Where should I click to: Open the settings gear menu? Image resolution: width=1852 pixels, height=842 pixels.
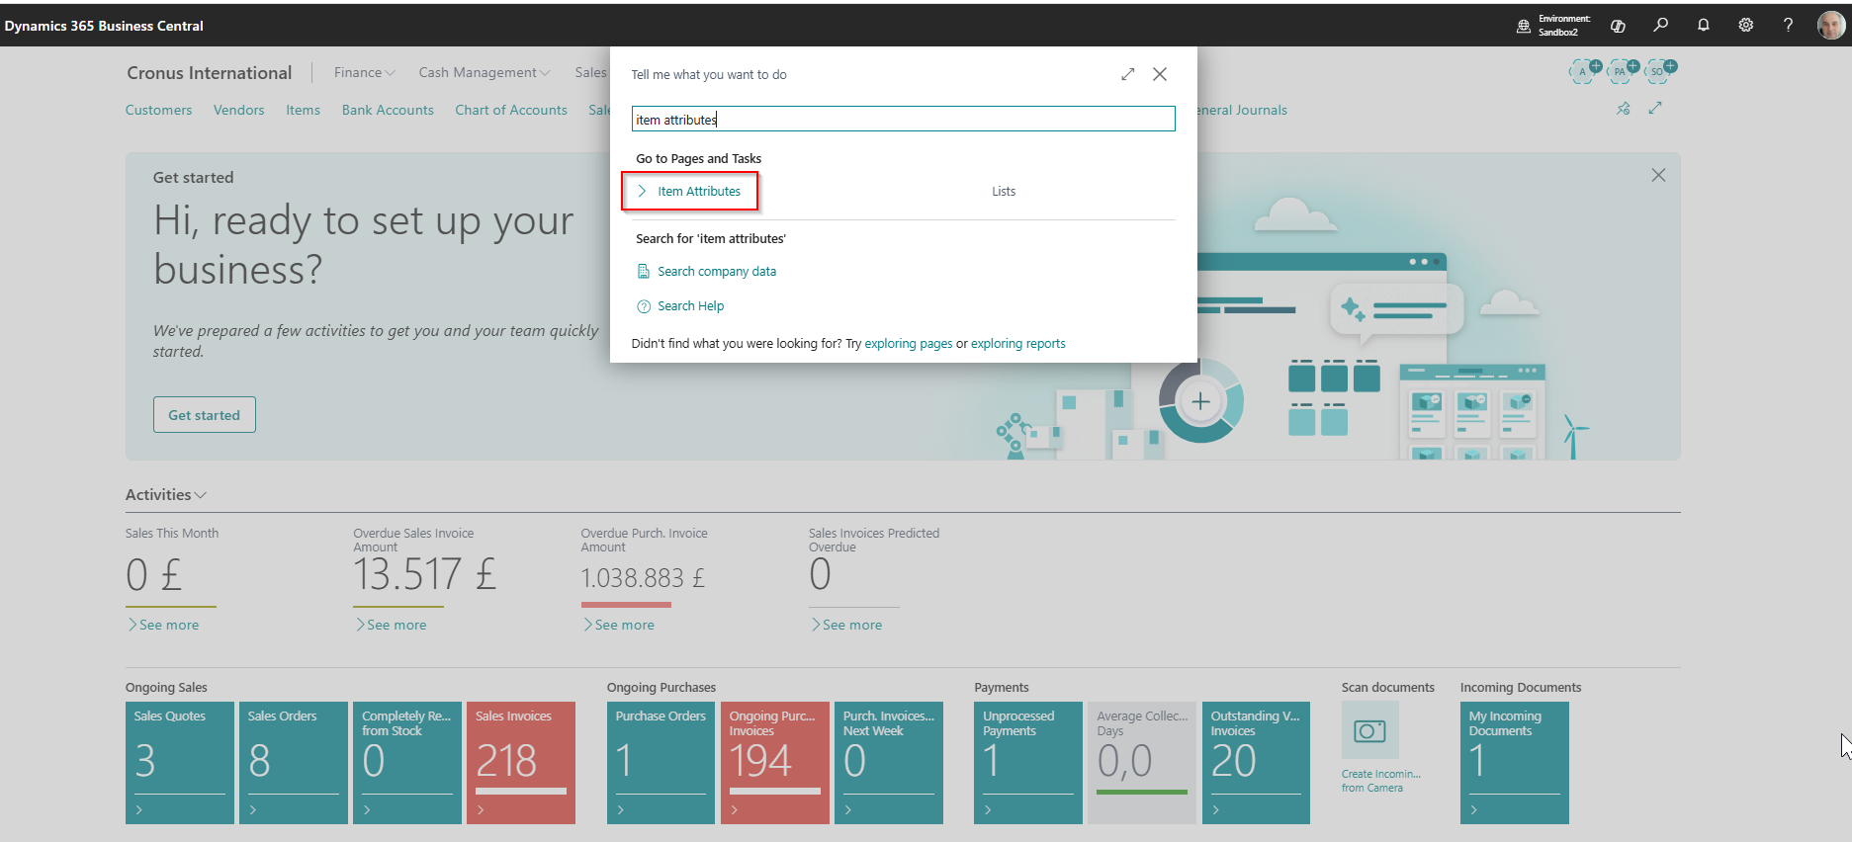click(x=1745, y=25)
